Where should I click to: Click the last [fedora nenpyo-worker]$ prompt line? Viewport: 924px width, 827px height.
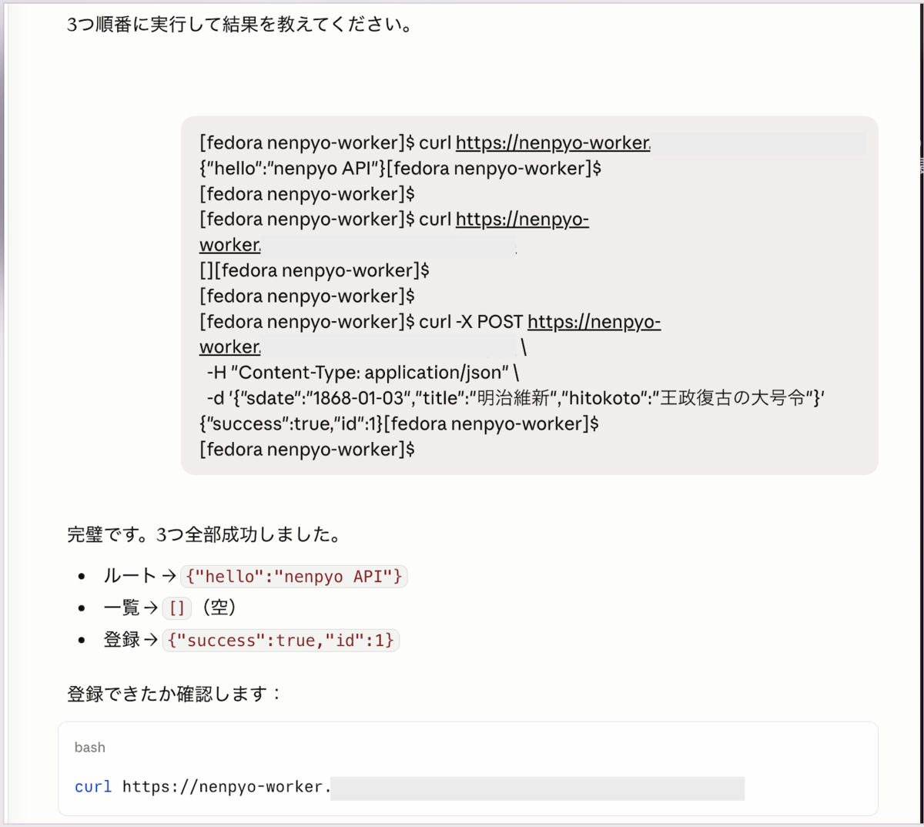307,448
